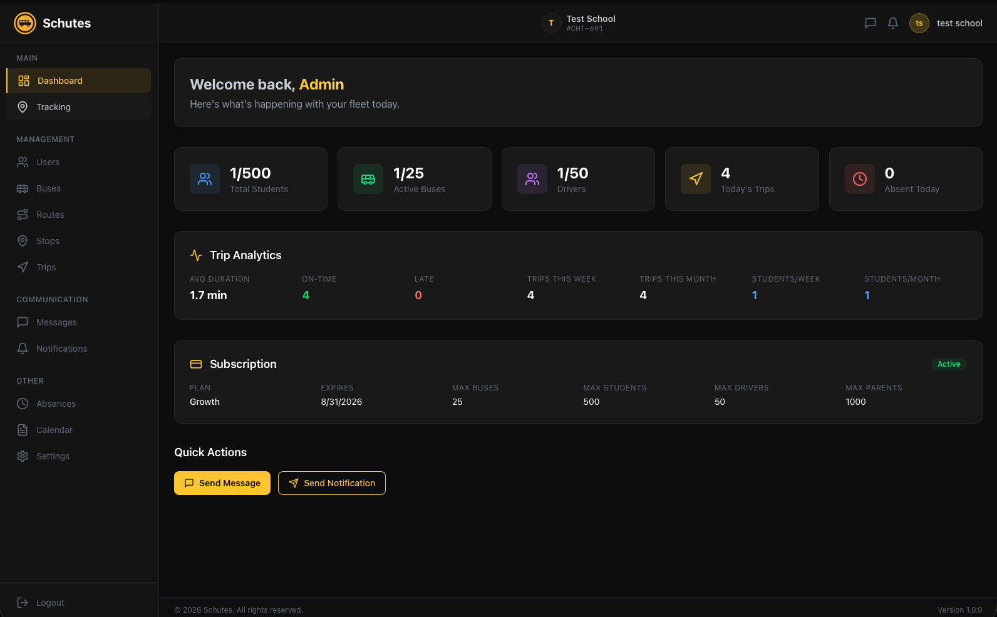Viewport: 997px width, 617px height.
Task: Go to Dashboard menu item
Action: pyautogui.click(x=79, y=81)
